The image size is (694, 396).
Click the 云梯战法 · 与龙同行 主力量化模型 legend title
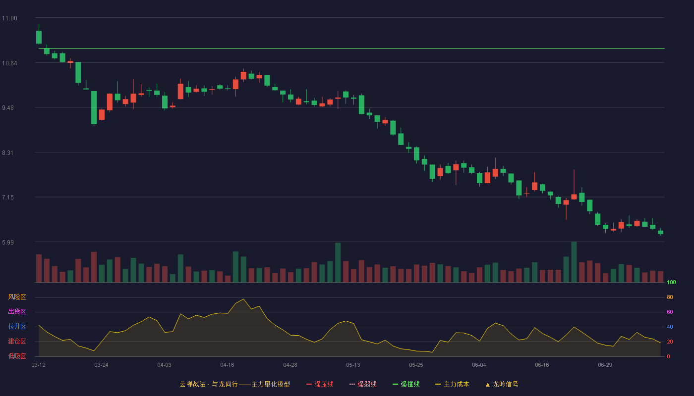click(234, 384)
